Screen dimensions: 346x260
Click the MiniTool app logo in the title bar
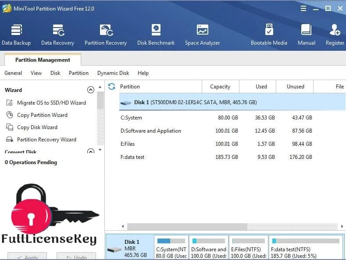(x=7, y=8)
